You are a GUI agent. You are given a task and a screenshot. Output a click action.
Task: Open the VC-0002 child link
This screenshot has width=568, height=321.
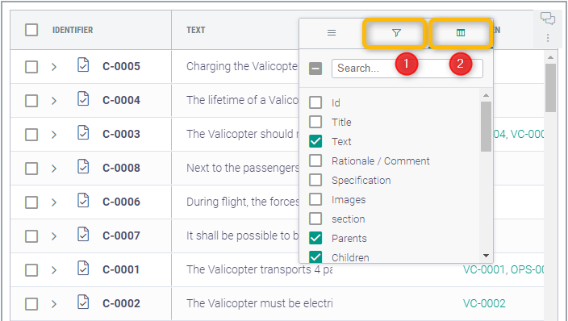pos(484,303)
